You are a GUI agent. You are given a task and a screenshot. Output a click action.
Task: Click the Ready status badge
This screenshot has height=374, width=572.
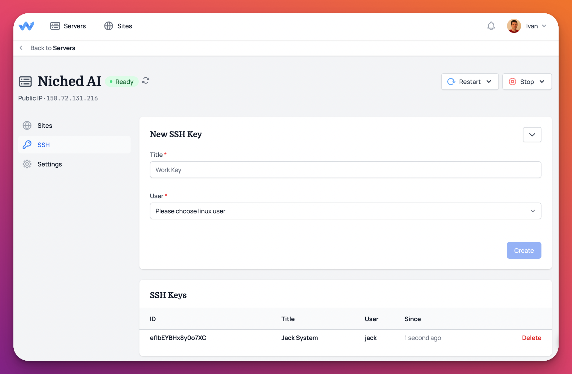coord(121,81)
